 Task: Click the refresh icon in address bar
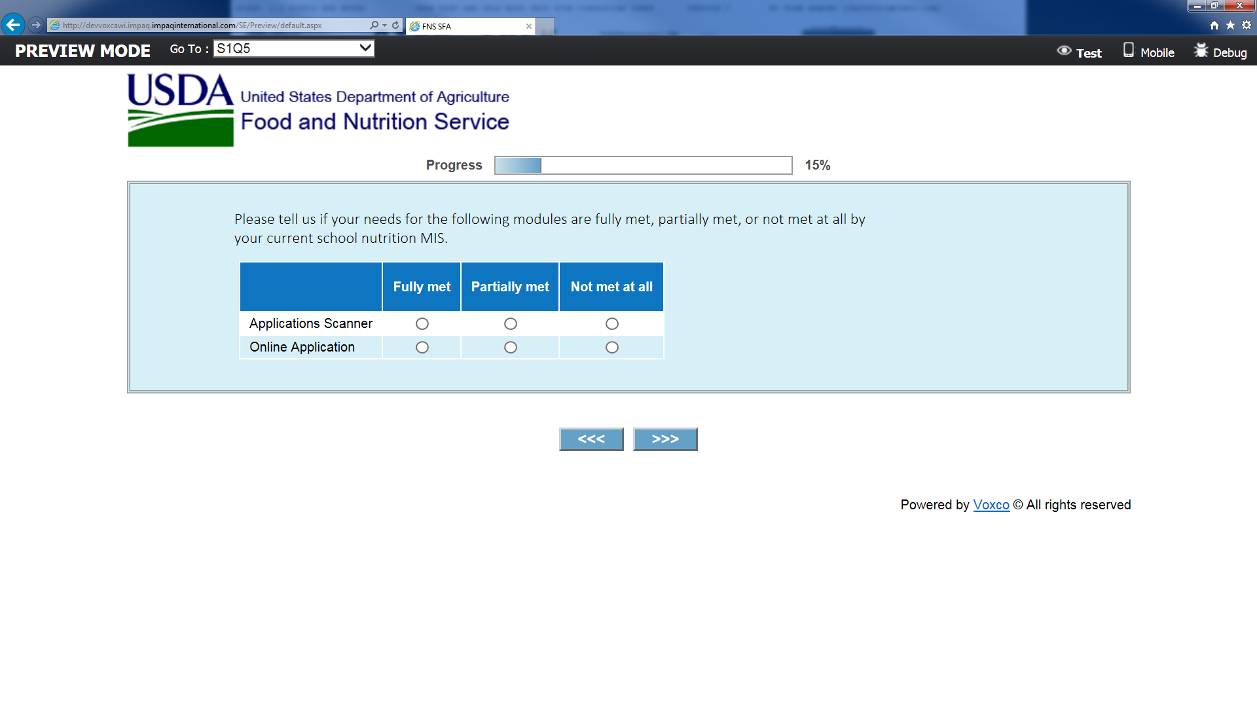point(395,25)
